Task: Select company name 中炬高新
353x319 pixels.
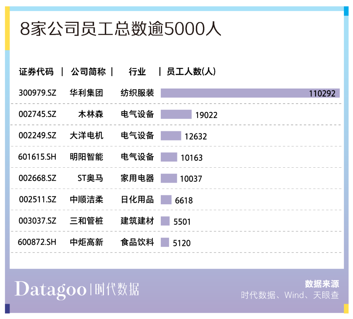Action: point(86,242)
